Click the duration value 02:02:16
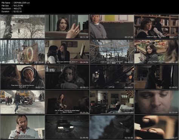This screenshot has width=179, height=140. point(18,11)
